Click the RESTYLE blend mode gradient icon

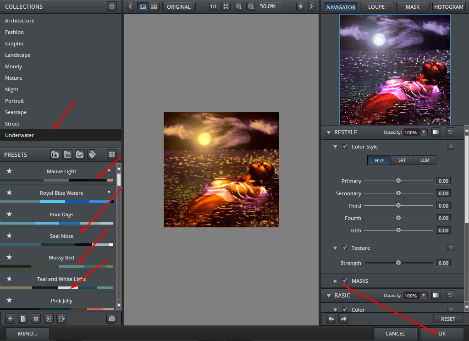click(436, 132)
